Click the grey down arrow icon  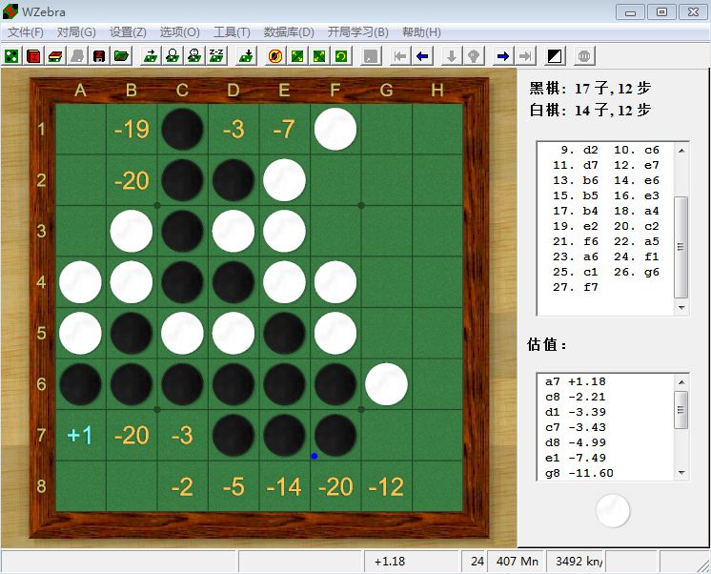click(452, 56)
